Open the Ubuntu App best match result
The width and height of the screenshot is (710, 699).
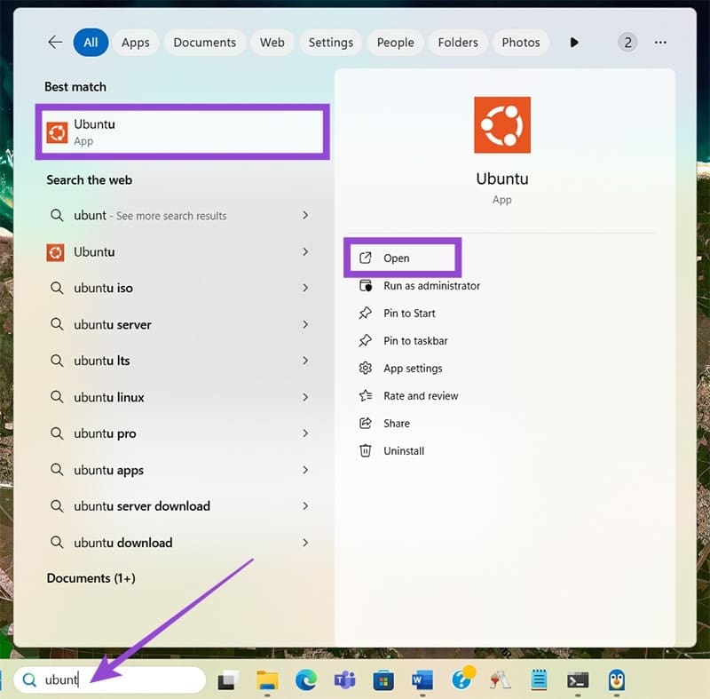point(183,131)
